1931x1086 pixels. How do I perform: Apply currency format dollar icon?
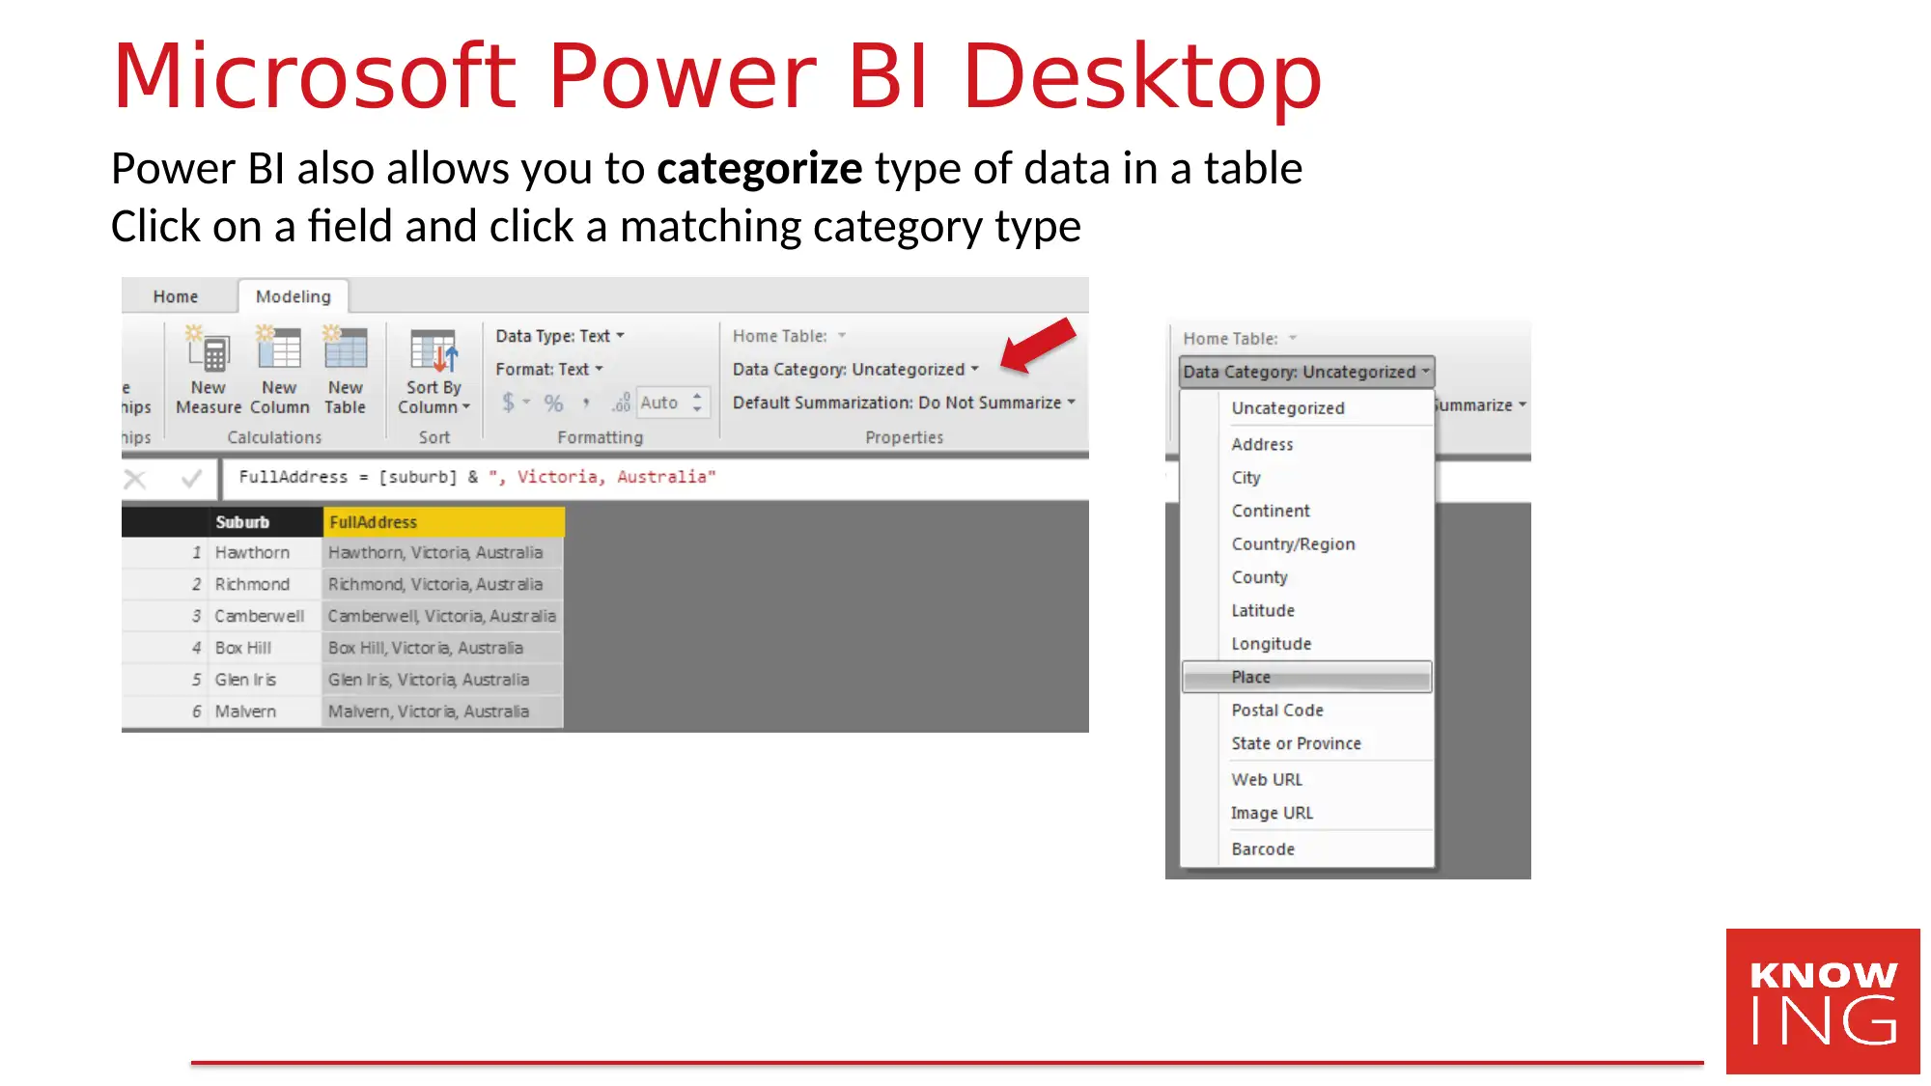(x=508, y=403)
